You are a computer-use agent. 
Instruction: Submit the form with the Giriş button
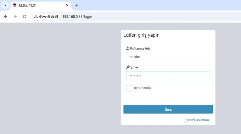(168, 109)
